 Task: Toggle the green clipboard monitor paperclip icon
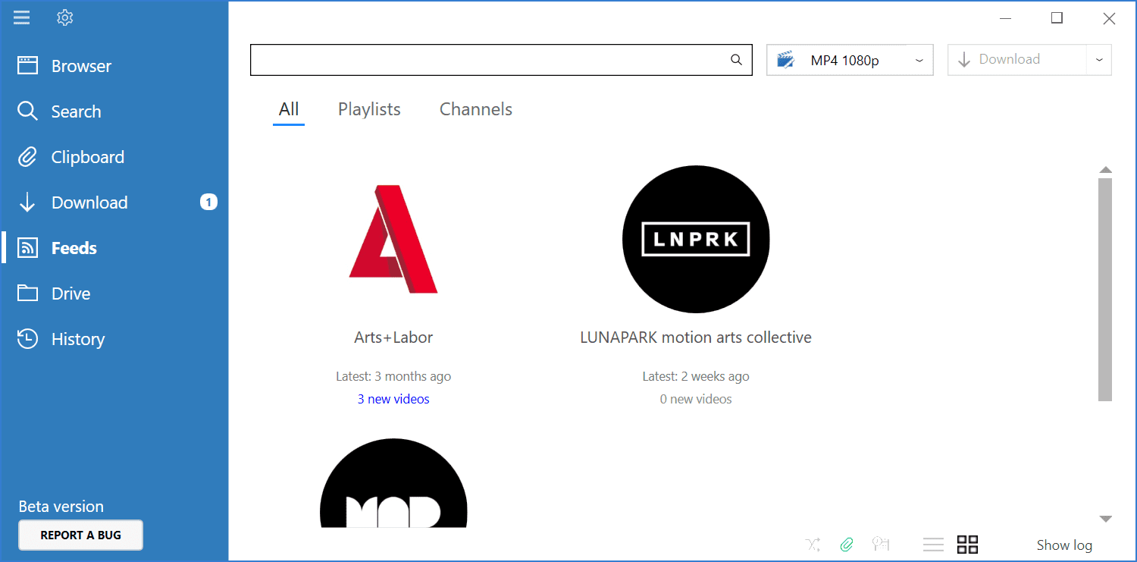point(847,544)
